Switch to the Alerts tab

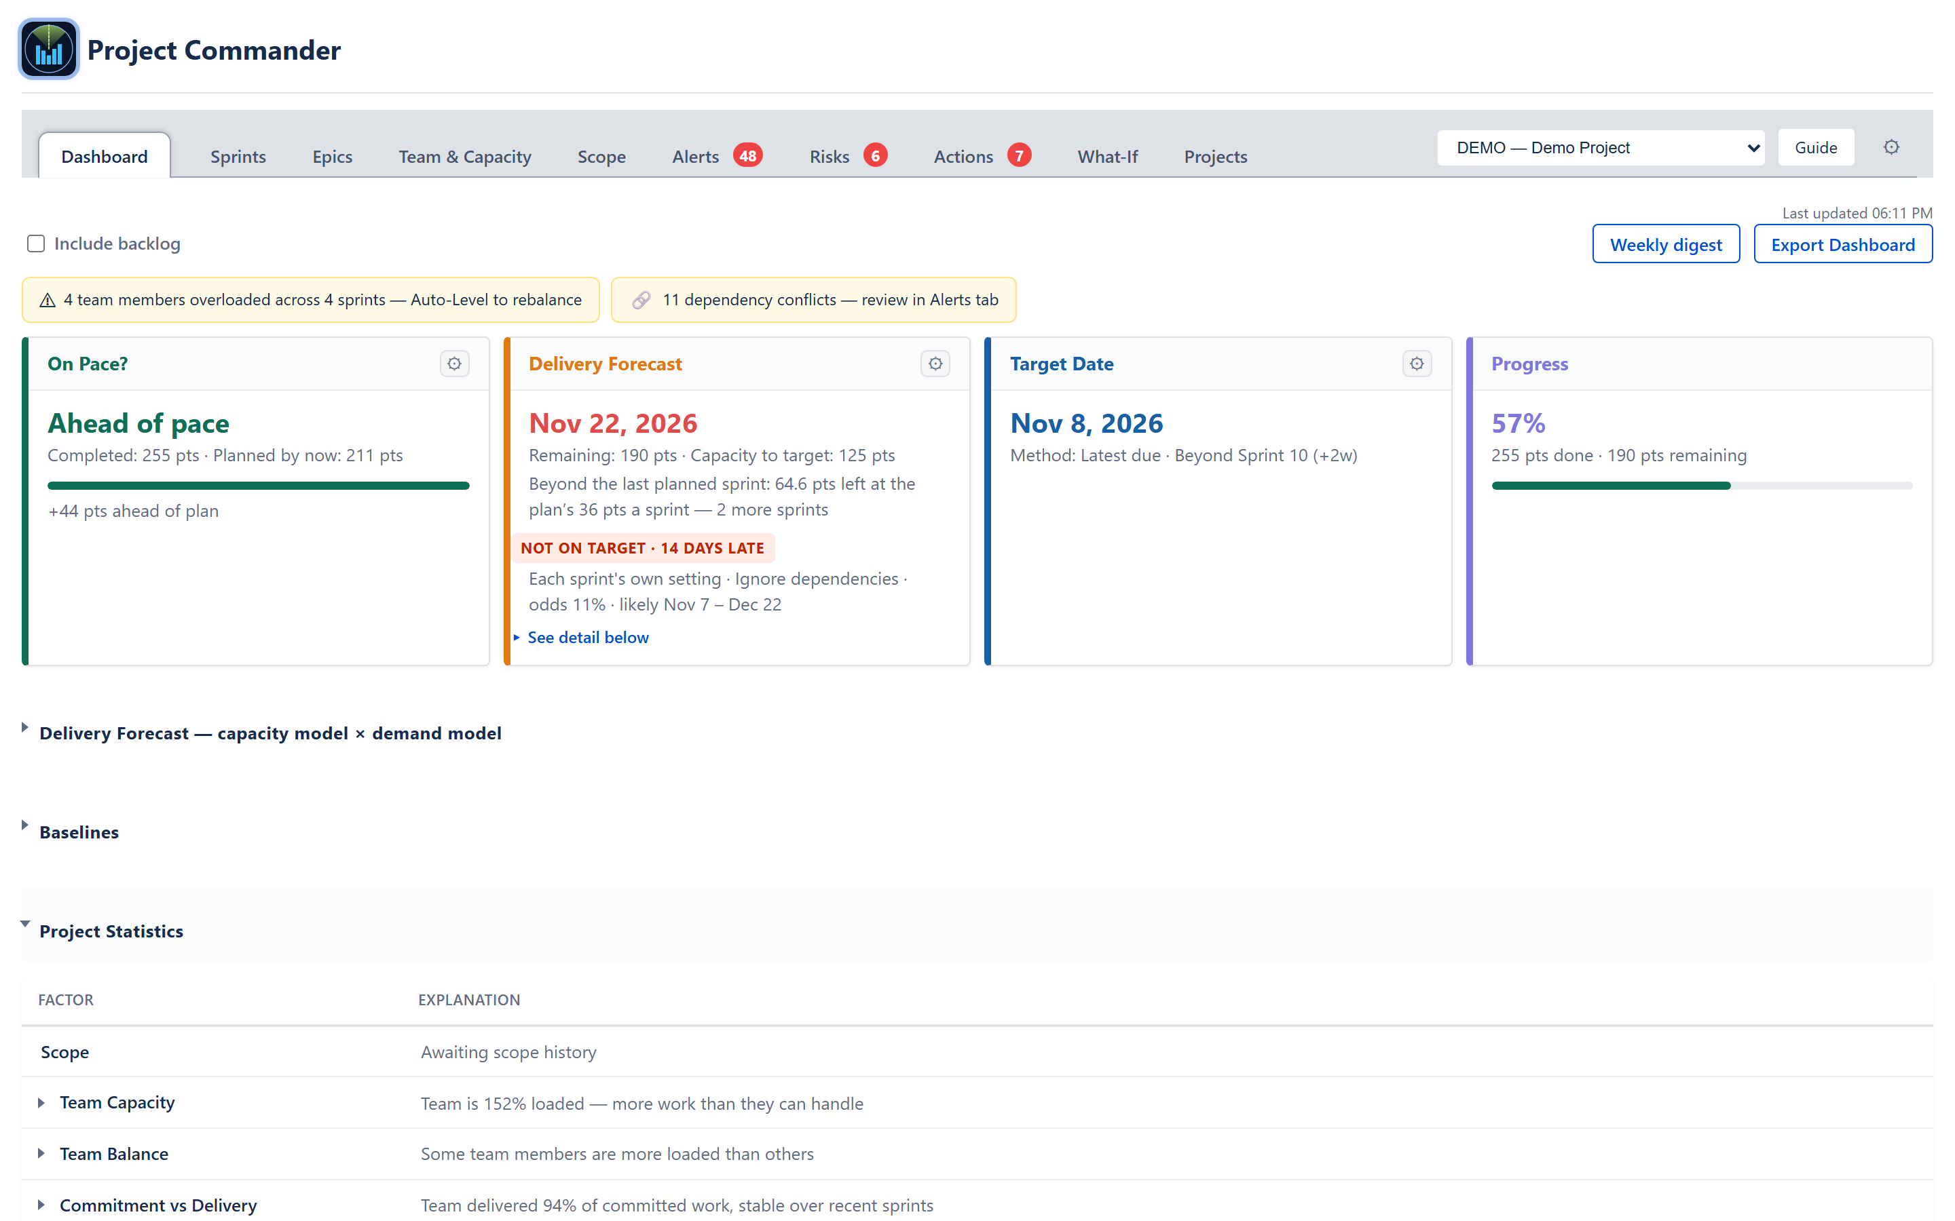[x=694, y=156]
